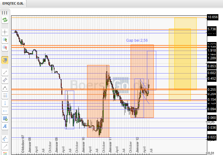Click the 5.736 price level label
Image resolution: width=223 pixels, height=155 pixels.
coord(212,29)
